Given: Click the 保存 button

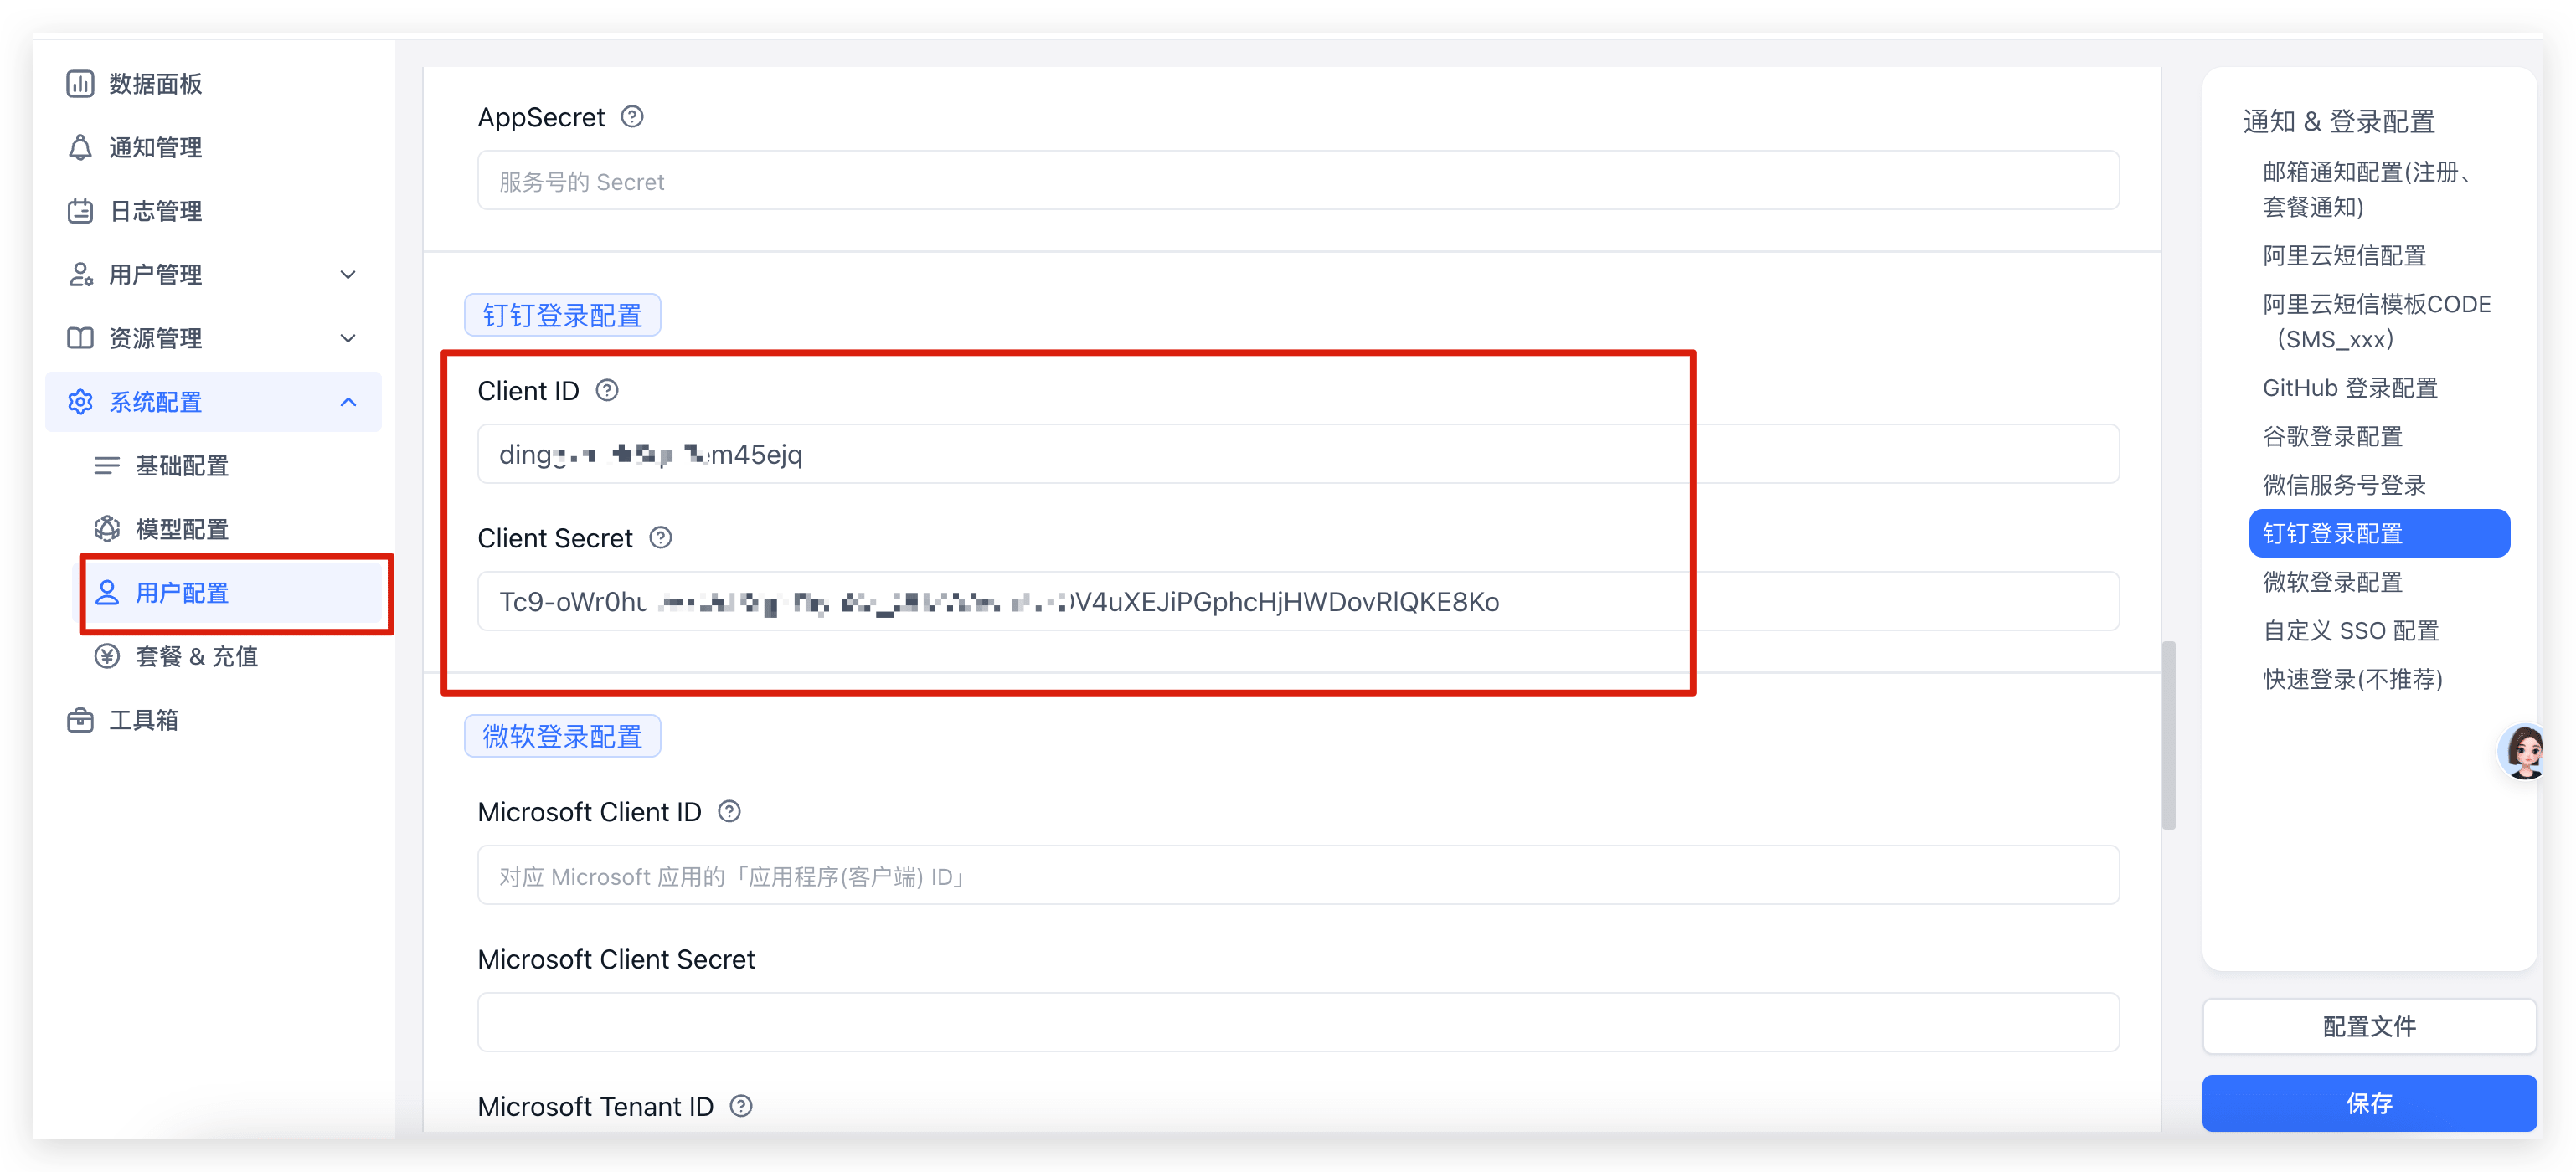Looking at the screenshot, I should point(2368,1103).
